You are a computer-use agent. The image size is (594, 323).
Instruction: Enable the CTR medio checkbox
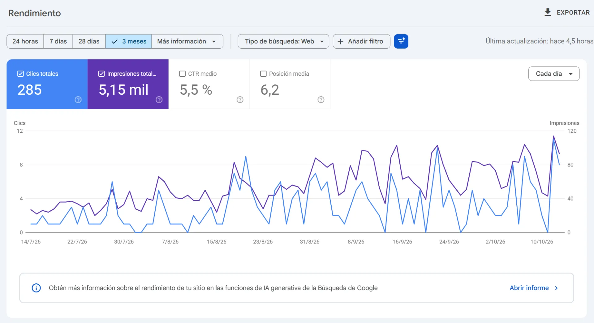point(183,74)
